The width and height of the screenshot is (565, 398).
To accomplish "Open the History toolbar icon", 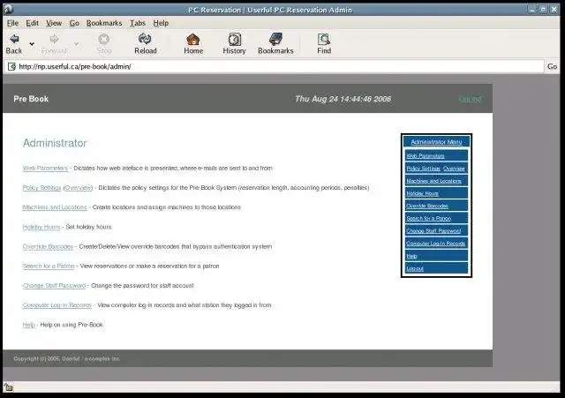I will click(235, 39).
